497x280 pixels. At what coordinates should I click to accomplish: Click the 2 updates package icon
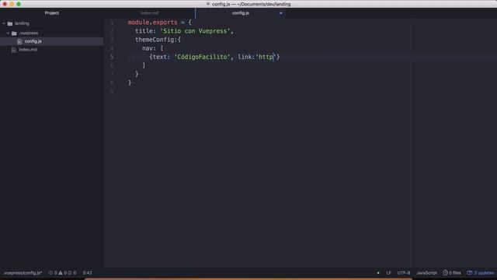pyautogui.click(x=470, y=273)
